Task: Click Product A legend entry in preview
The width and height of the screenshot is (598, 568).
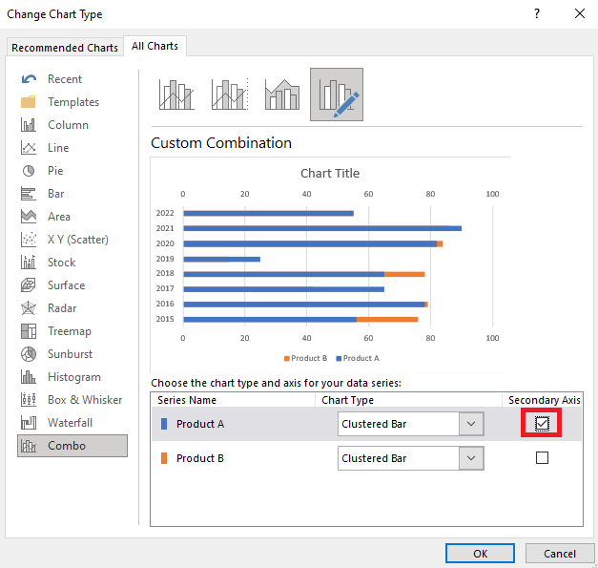Action: click(358, 358)
